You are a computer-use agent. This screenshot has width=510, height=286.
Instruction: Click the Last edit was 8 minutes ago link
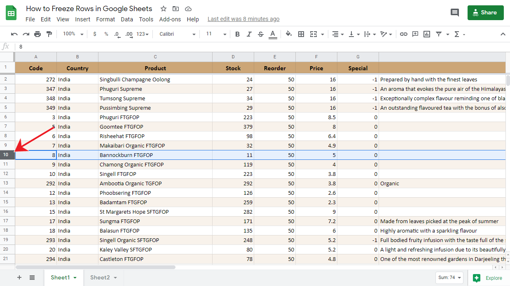click(x=243, y=19)
